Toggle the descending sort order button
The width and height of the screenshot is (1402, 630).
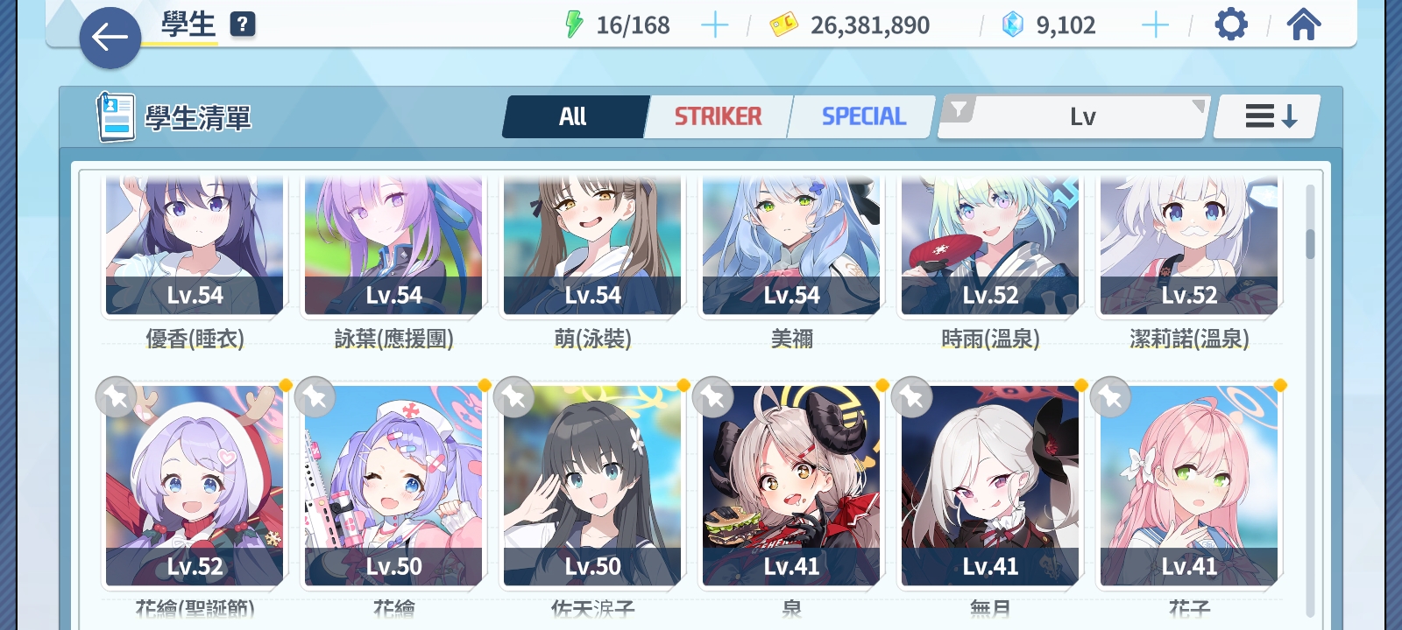coord(1267,116)
